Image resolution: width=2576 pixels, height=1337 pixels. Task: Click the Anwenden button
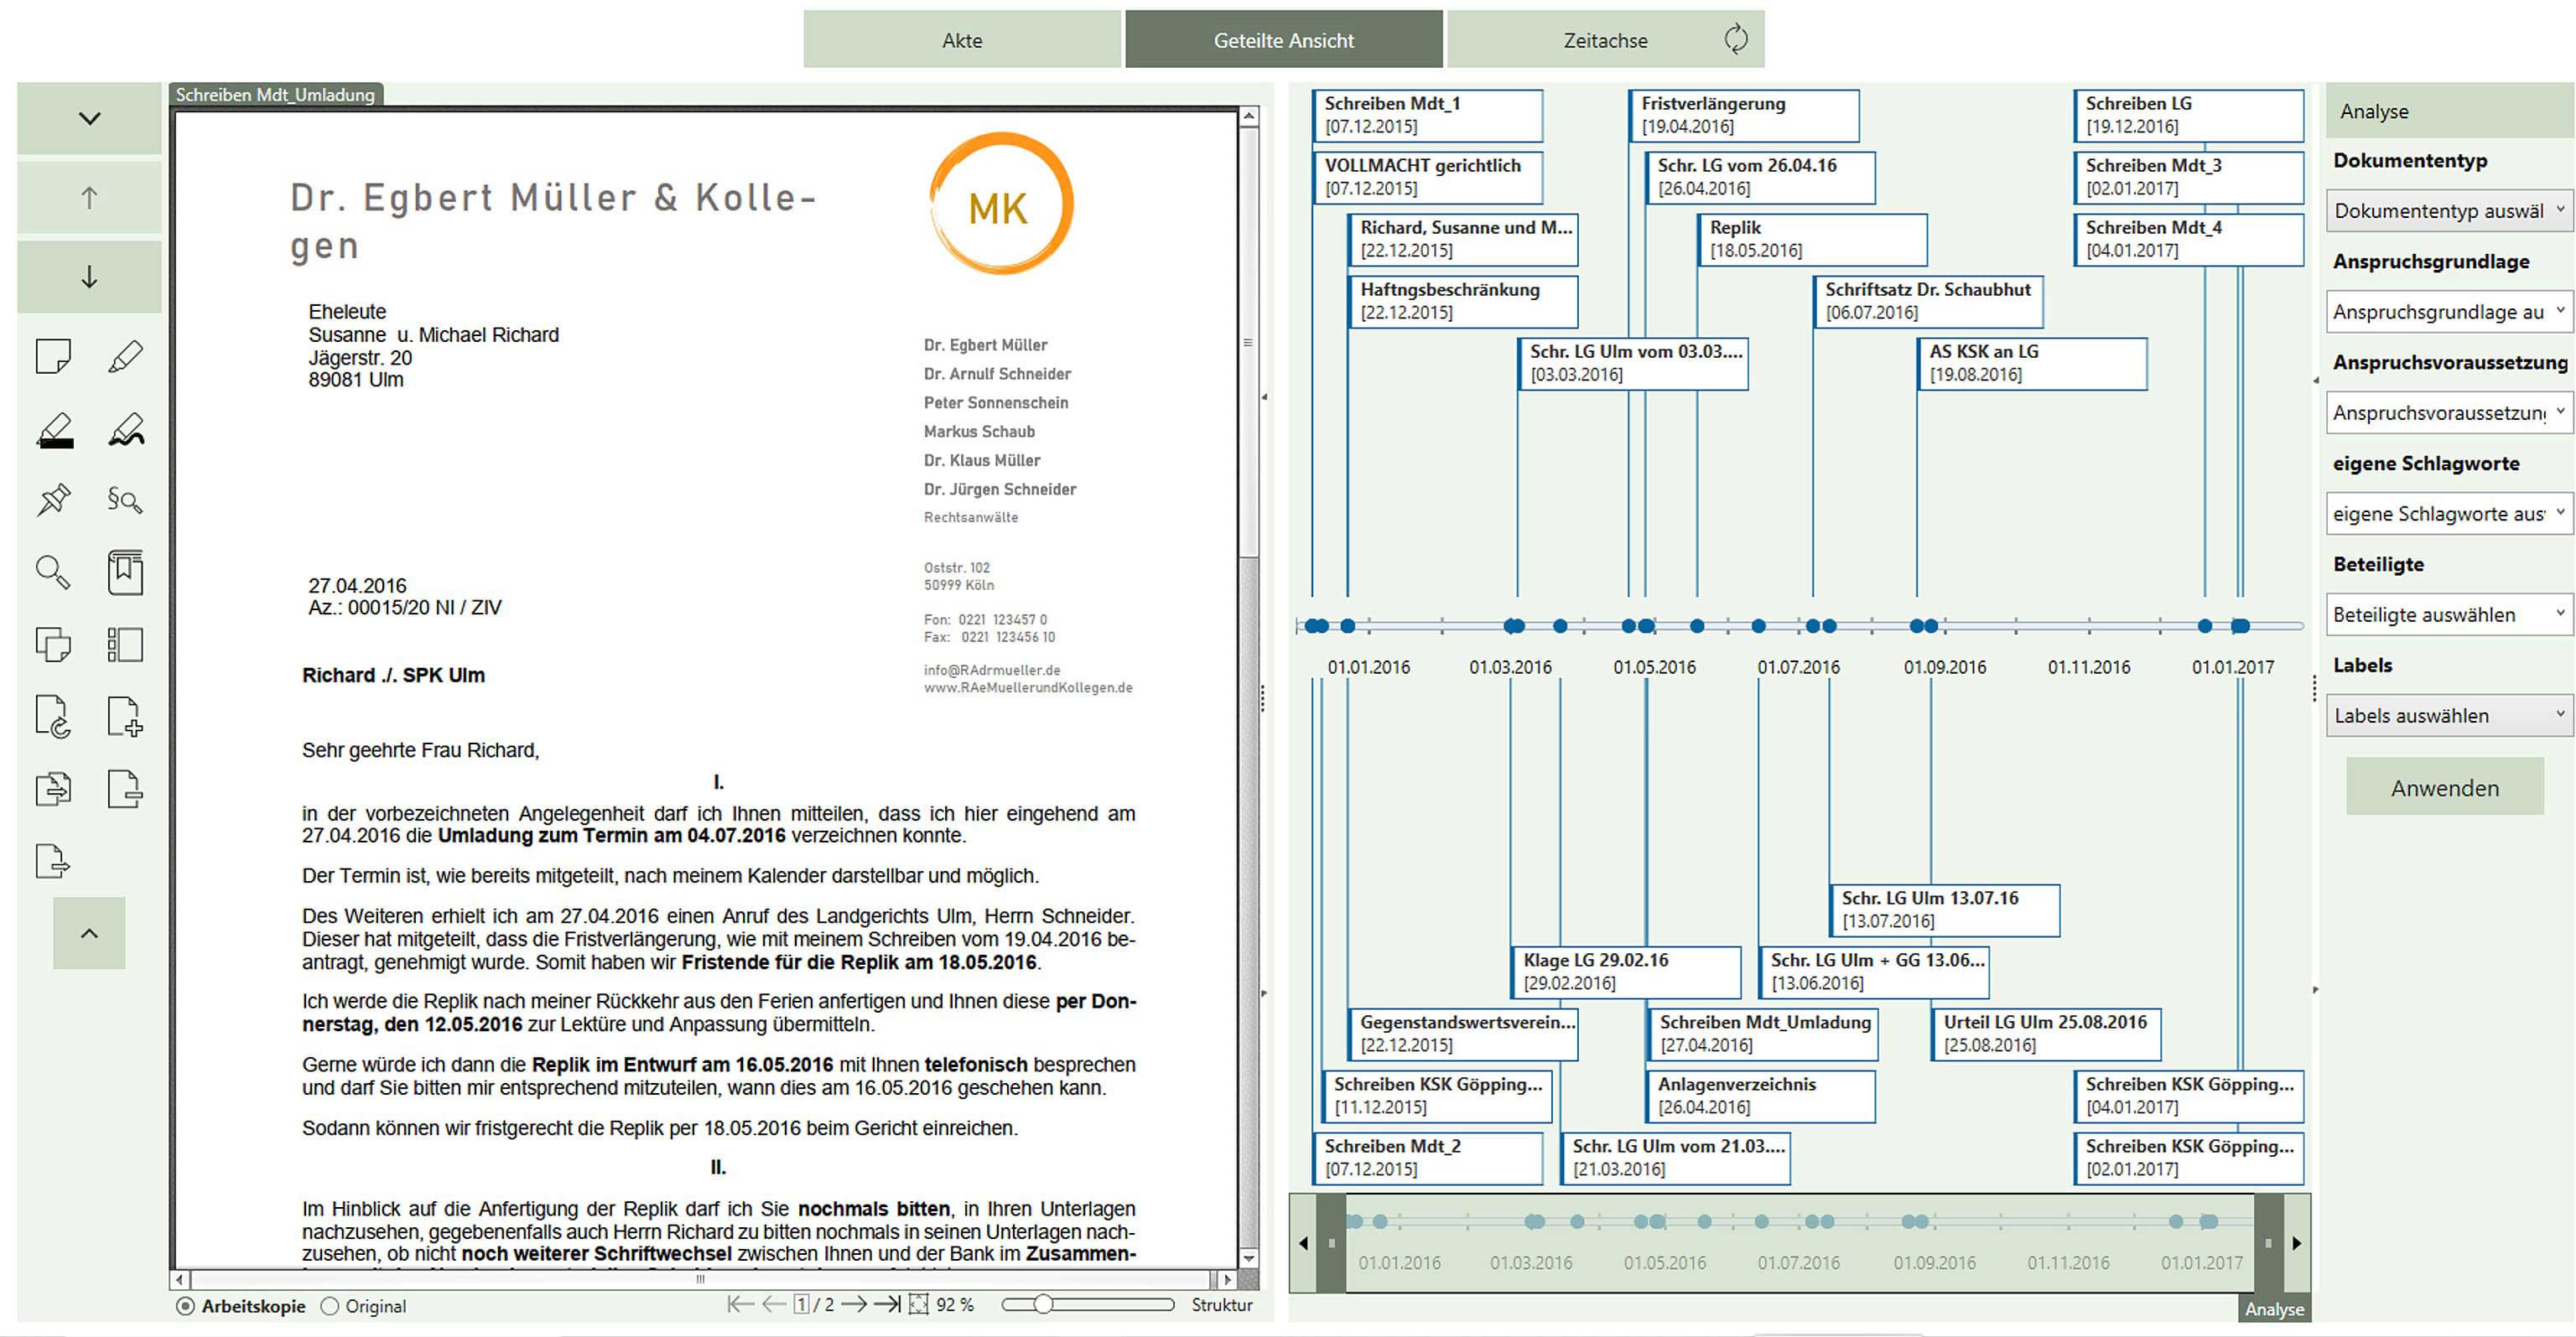(2445, 787)
